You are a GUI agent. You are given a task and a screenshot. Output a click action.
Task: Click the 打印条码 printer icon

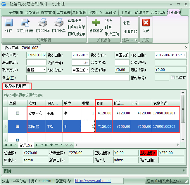coord(43,22)
